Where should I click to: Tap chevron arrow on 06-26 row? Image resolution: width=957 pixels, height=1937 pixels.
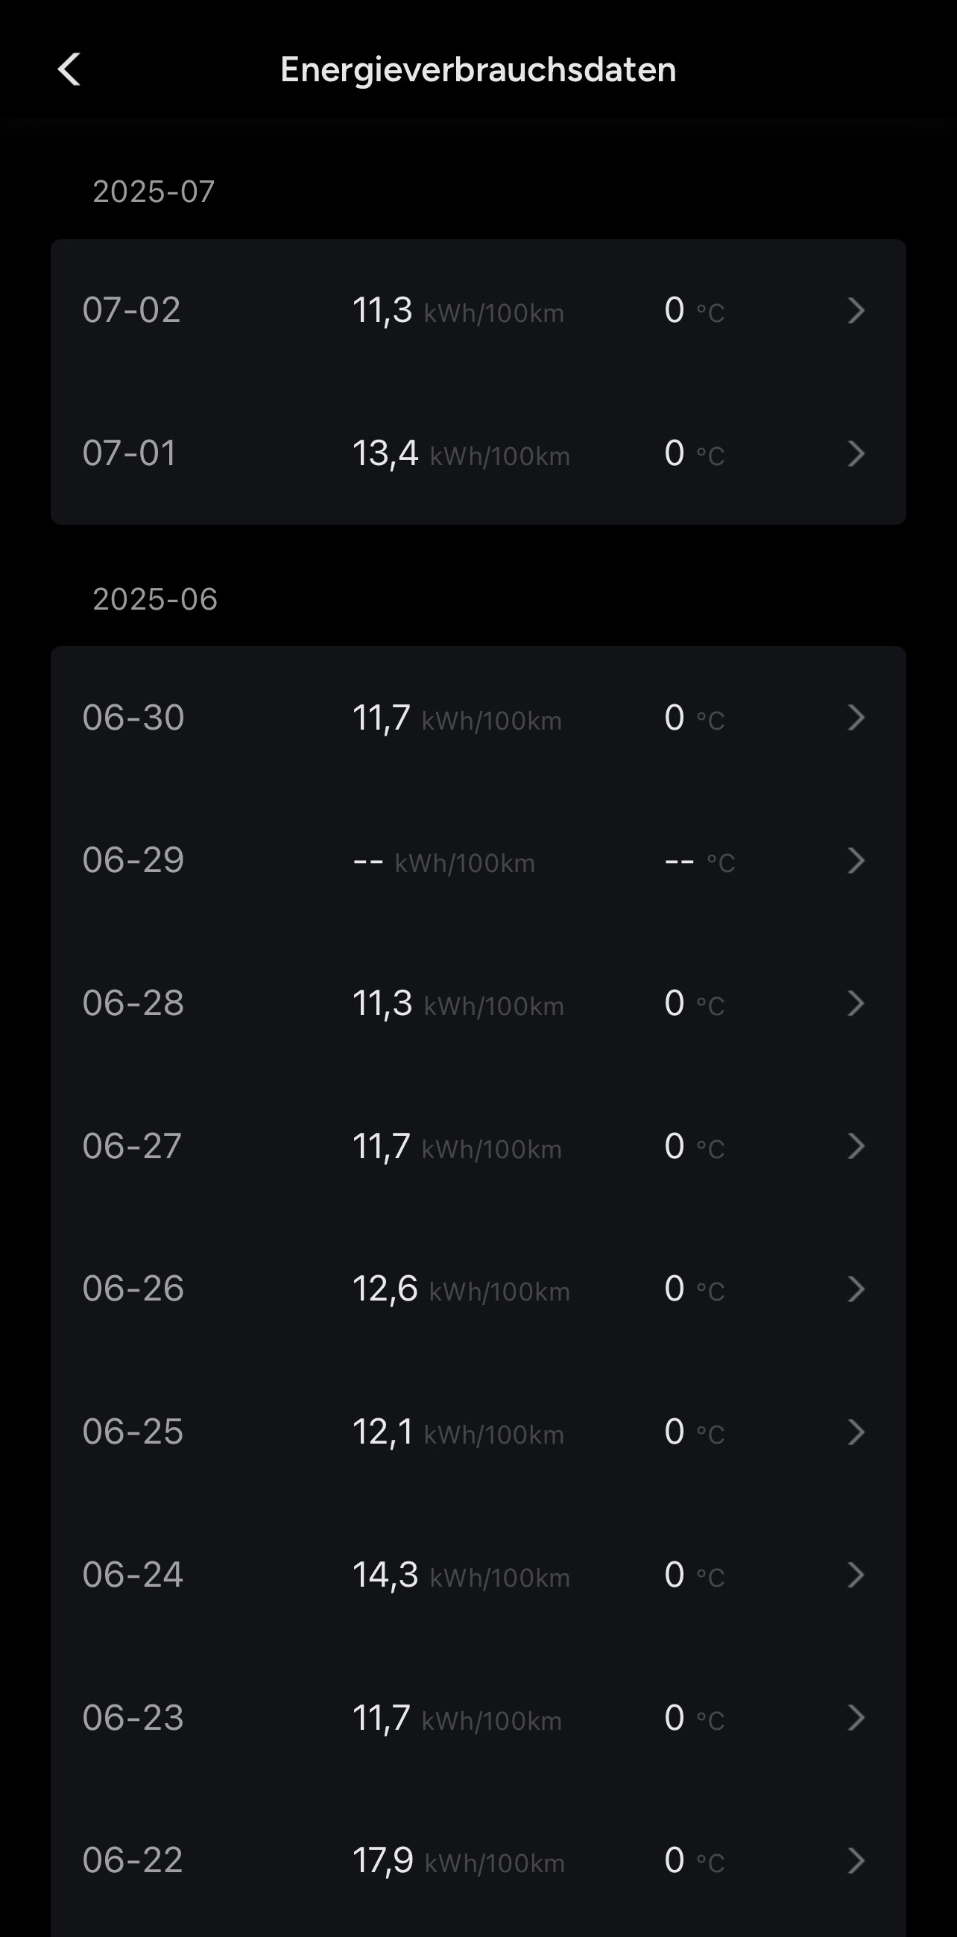pyautogui.click(x=856, y=1289)
